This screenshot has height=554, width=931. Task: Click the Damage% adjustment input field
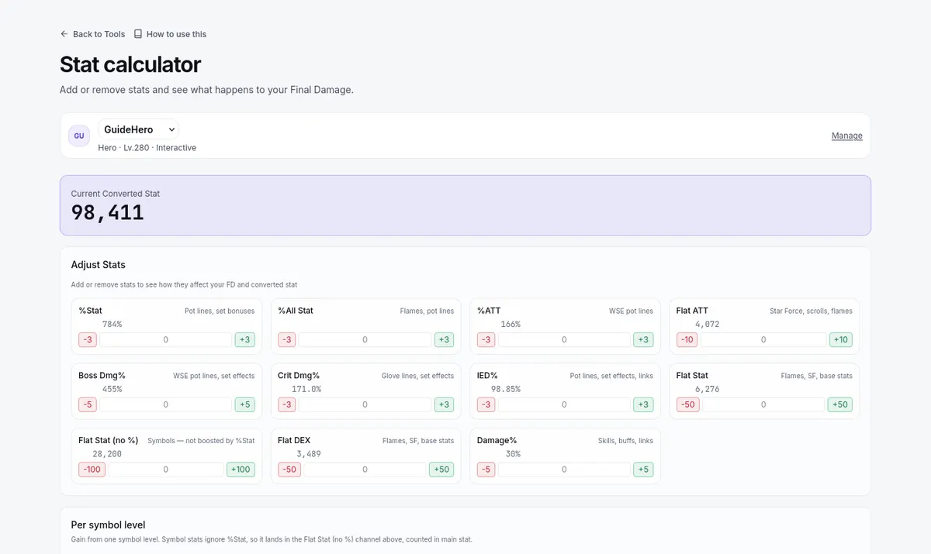[x=564, y=470]
